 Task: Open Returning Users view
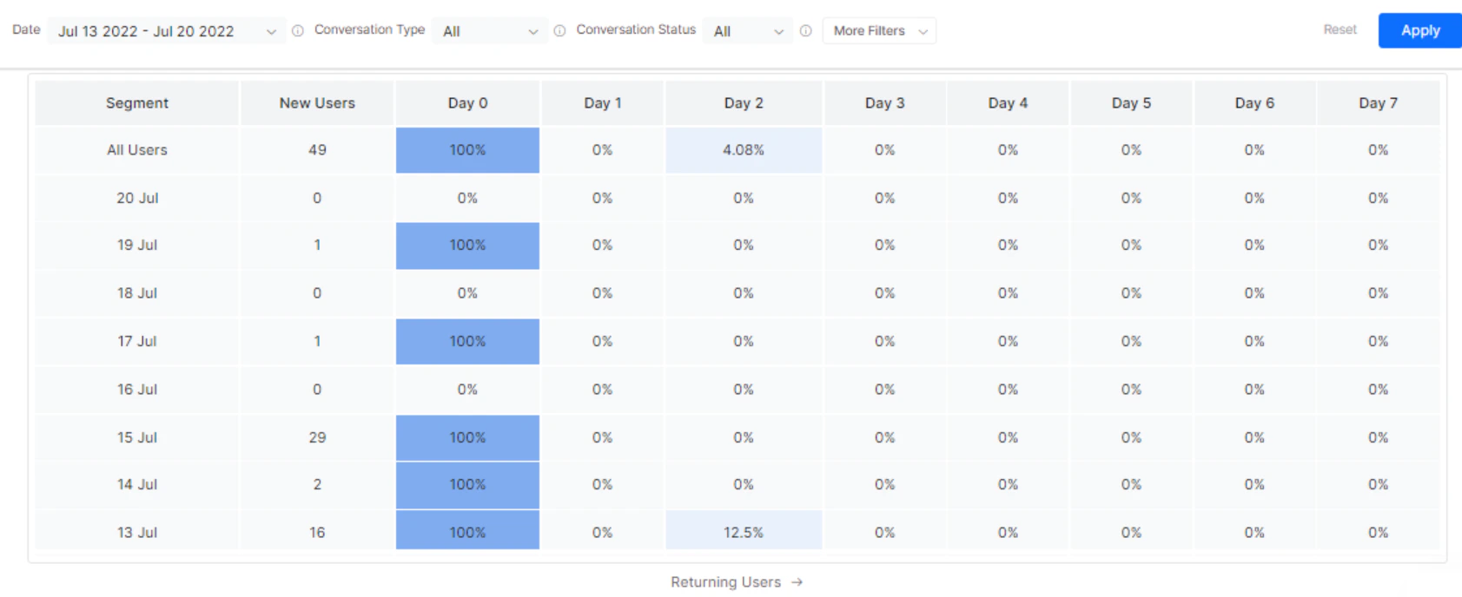pos(736,582)
